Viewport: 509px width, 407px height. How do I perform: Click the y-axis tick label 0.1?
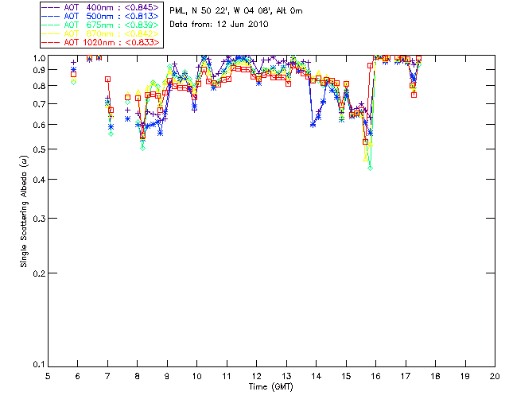point(37,365)
